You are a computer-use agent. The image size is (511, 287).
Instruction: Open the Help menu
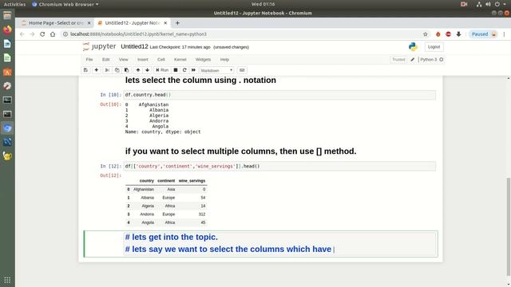pyautogui.click(x=224, y=60)
